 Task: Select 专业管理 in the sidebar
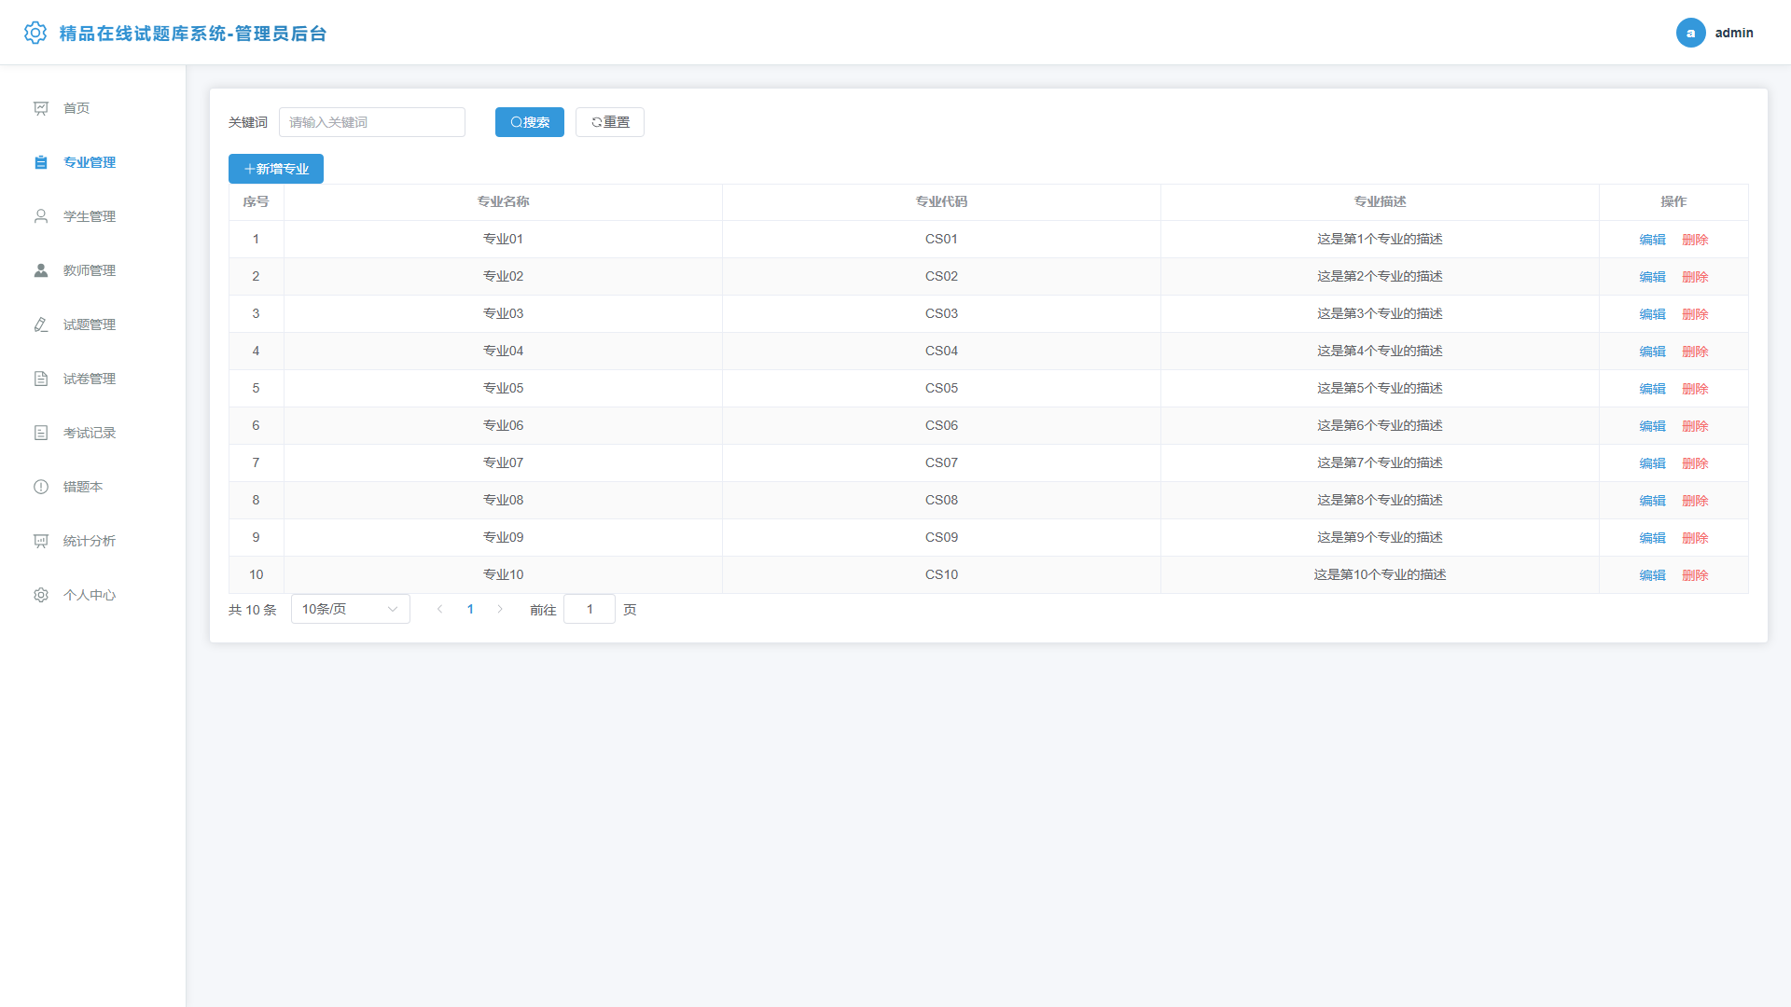coord(92,162)
